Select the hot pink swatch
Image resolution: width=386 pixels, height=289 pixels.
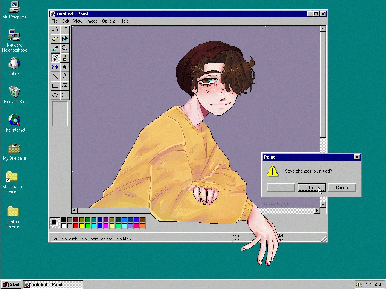[x=136, y=226]
